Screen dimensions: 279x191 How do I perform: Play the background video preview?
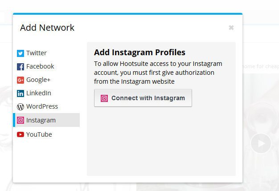point(261,143)
